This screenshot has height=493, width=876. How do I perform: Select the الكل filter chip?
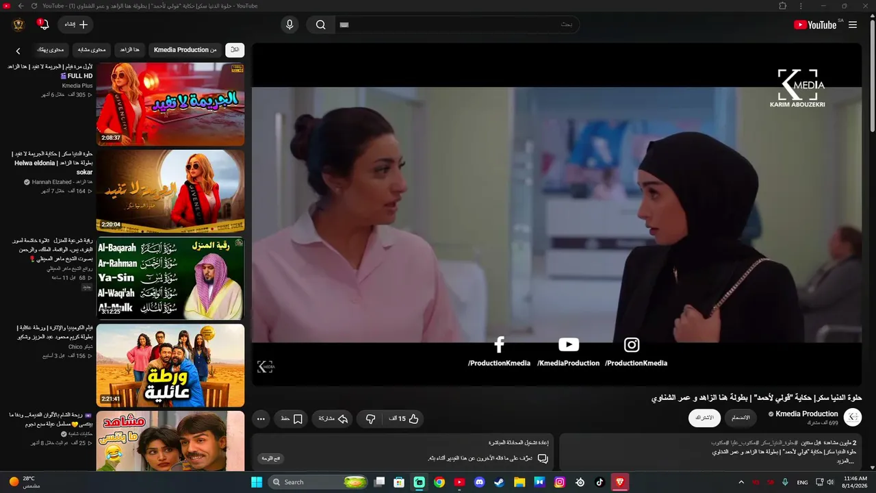point(235,50)
